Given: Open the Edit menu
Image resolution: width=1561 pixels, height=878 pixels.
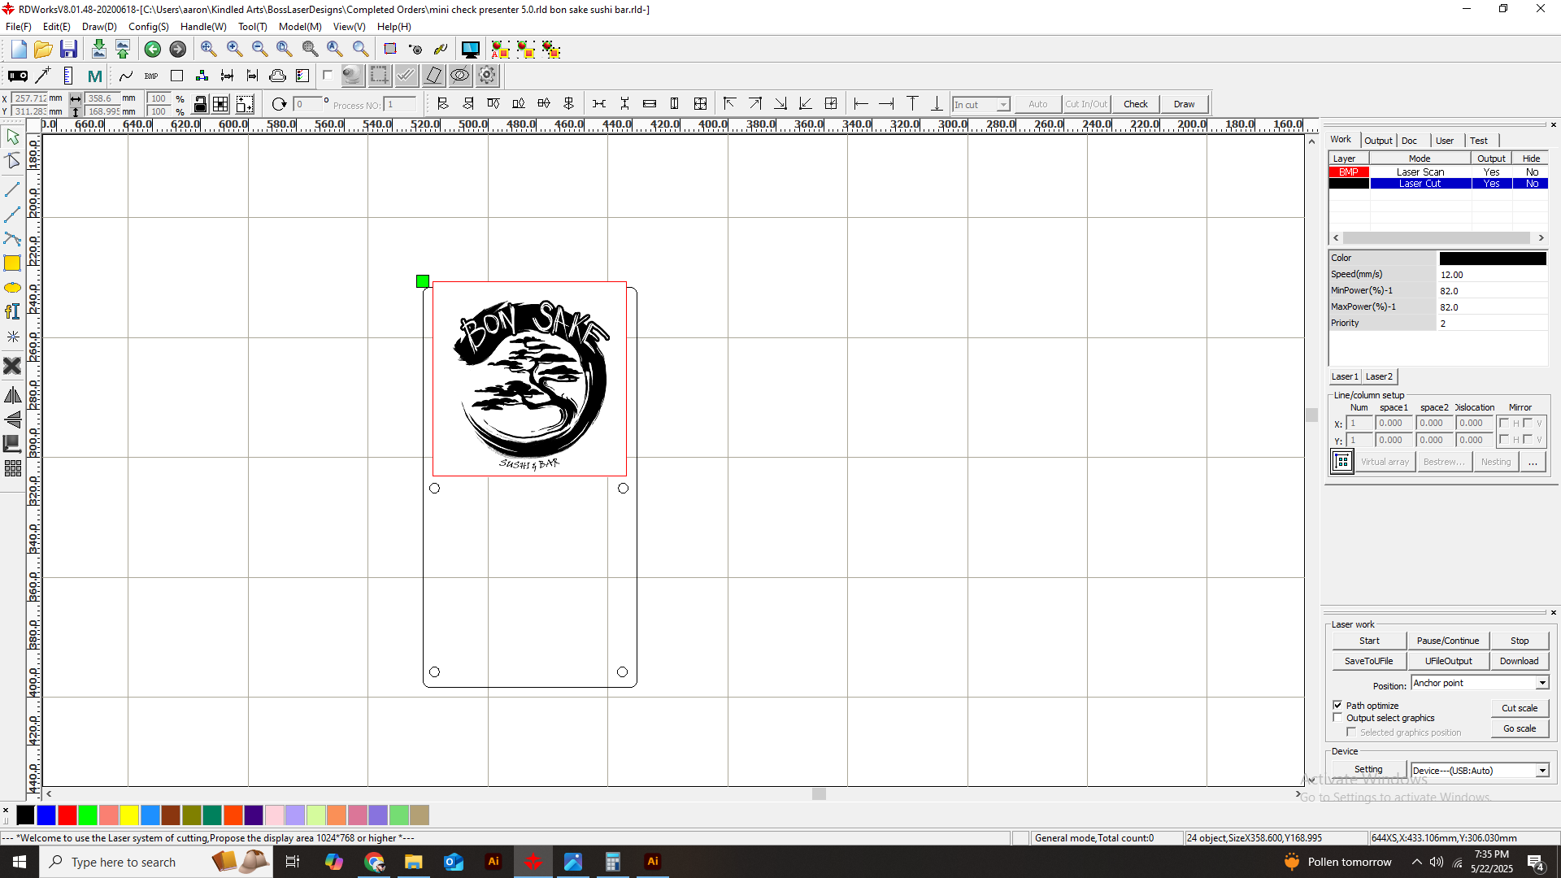Looking at the screenshot, I should [56, 27].
